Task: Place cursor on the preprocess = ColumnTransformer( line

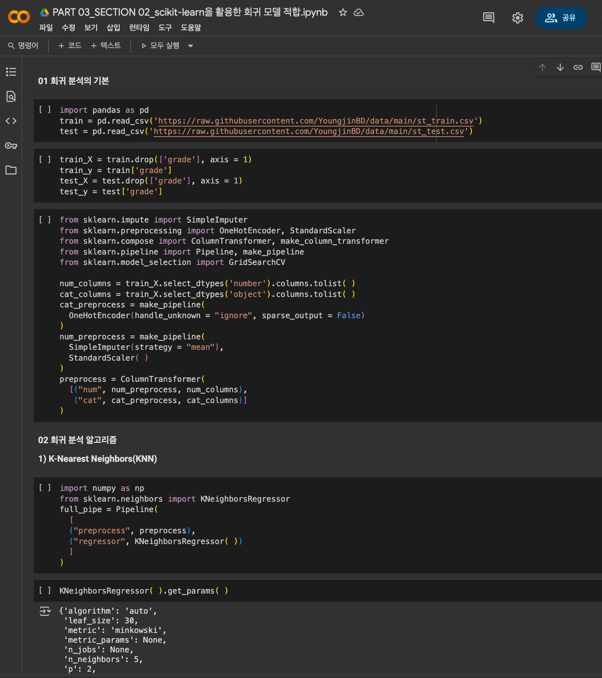Action: pos(132,379)
